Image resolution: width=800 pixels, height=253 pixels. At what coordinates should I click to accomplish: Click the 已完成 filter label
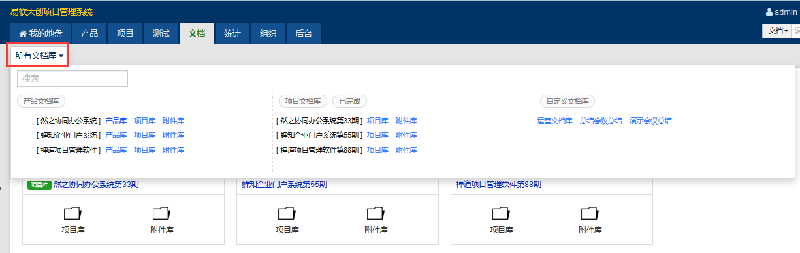click(349, 101)
